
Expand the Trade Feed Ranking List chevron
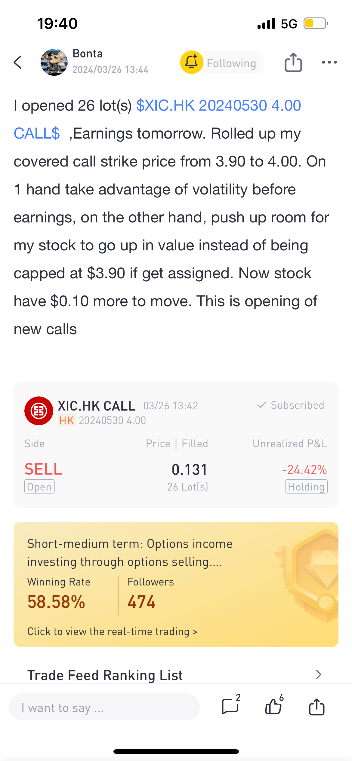click(319, 675)
